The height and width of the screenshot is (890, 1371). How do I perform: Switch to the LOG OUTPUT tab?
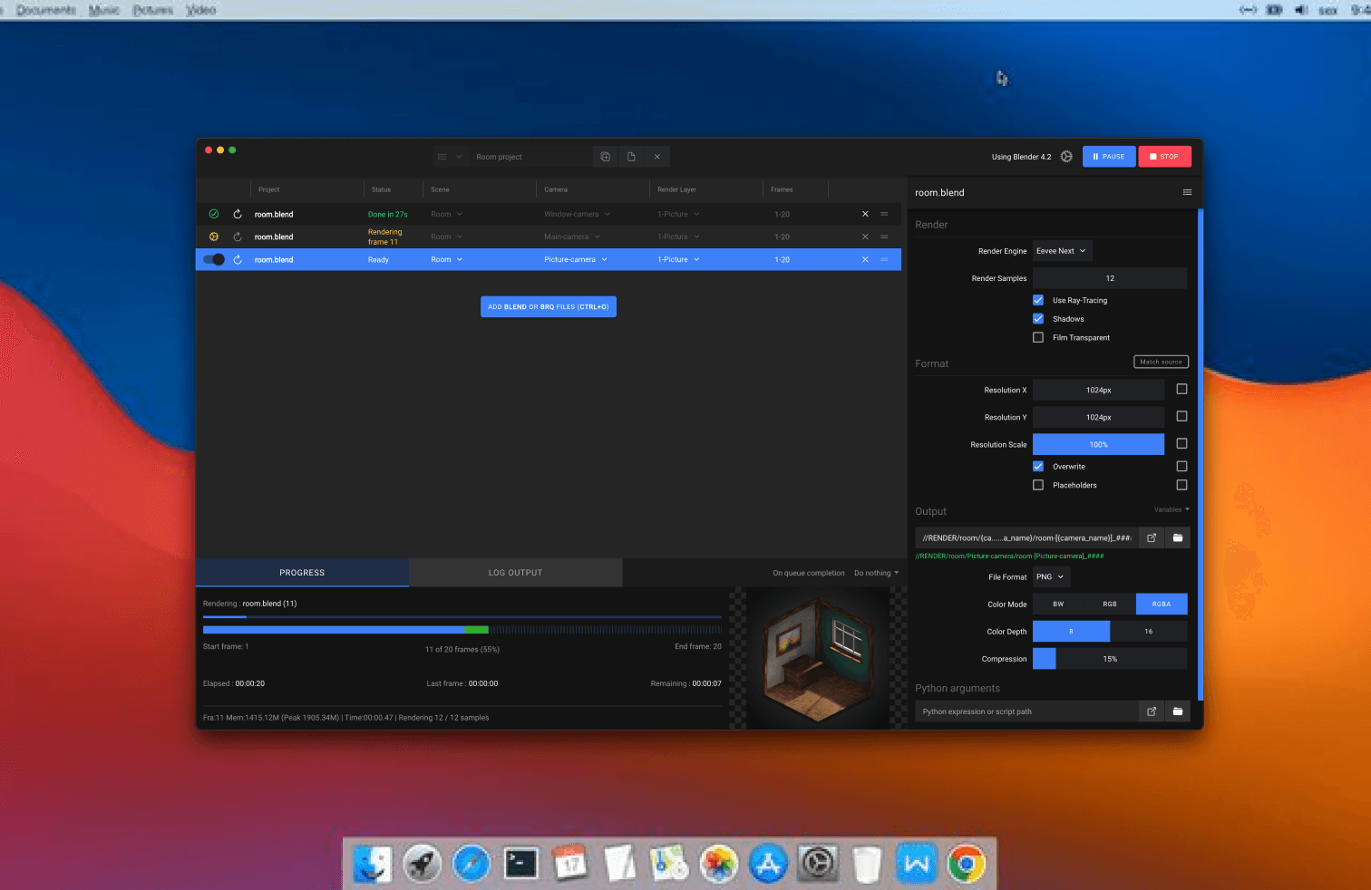click(x=515, y=573)
